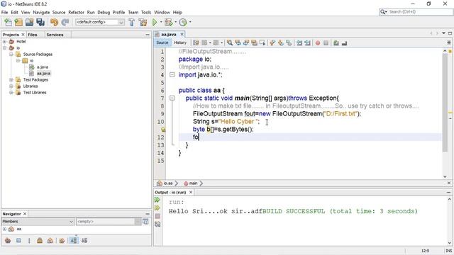The image size is (454, 255).
Task: Click the Stop square button in Output panel
Action: (157, 216)
